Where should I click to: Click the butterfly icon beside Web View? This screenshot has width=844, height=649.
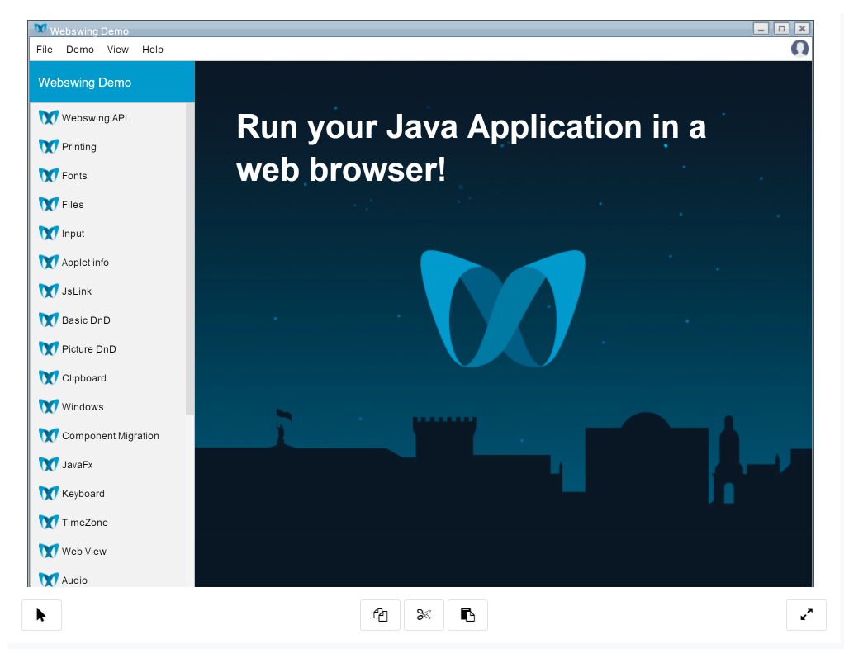[49, 551]
